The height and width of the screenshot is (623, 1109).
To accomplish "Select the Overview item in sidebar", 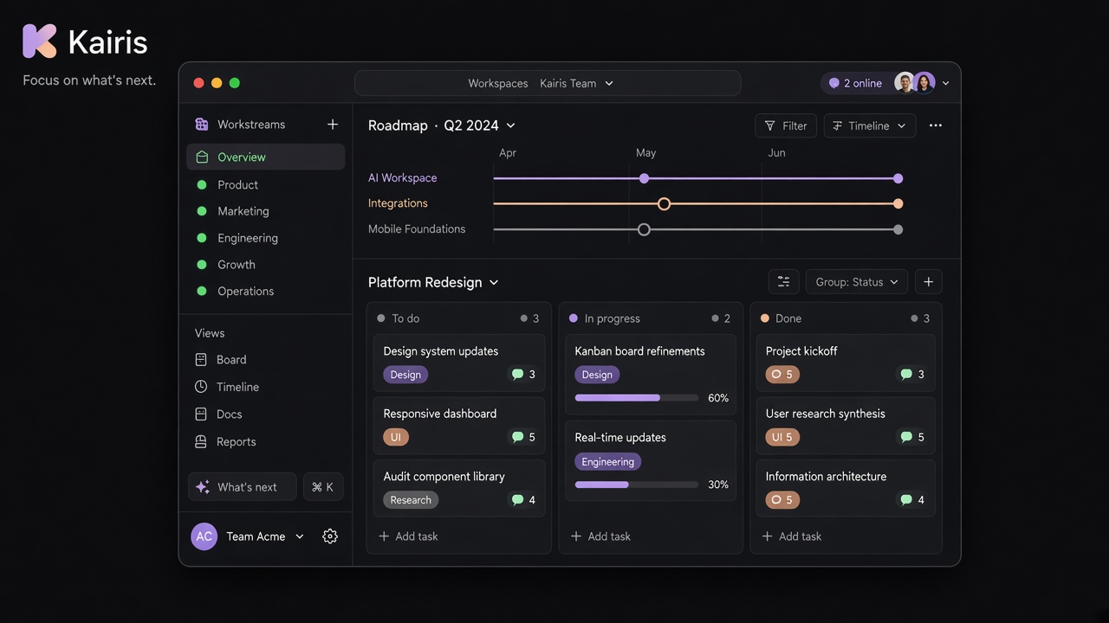I will 266,157.
